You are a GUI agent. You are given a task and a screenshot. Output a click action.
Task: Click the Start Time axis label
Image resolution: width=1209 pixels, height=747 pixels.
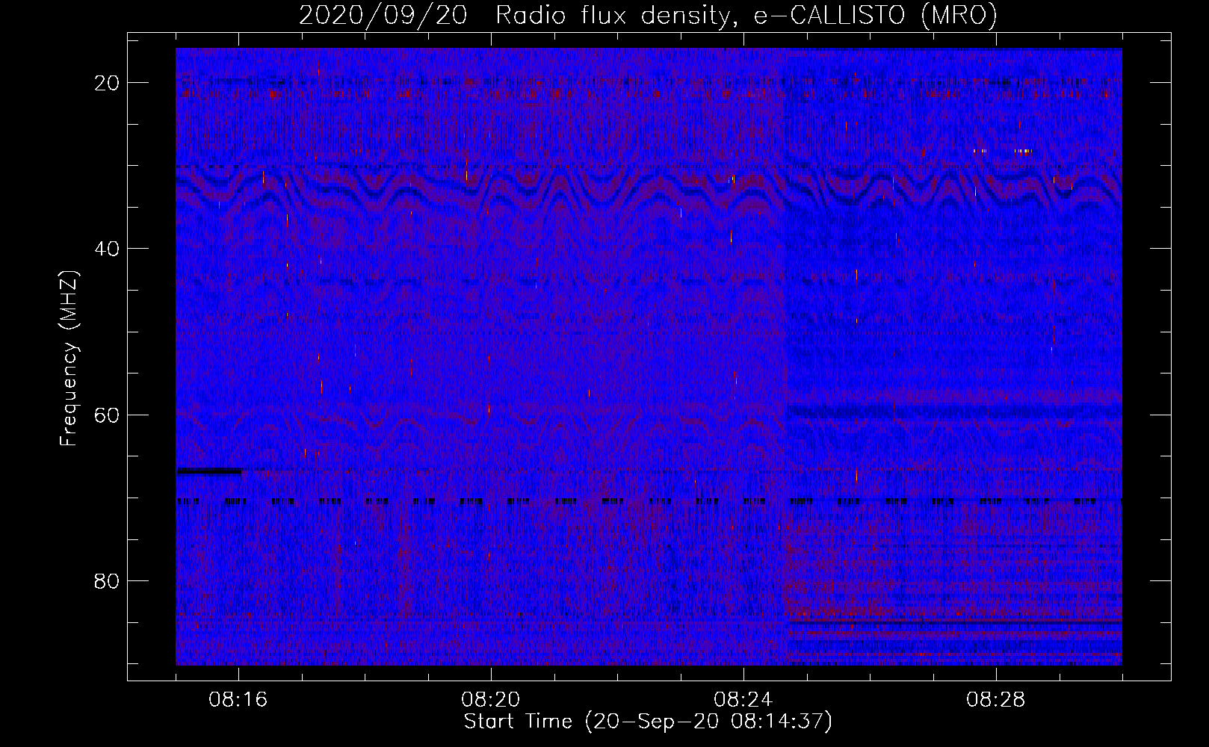pyautogui.click(x=648, y=722)
